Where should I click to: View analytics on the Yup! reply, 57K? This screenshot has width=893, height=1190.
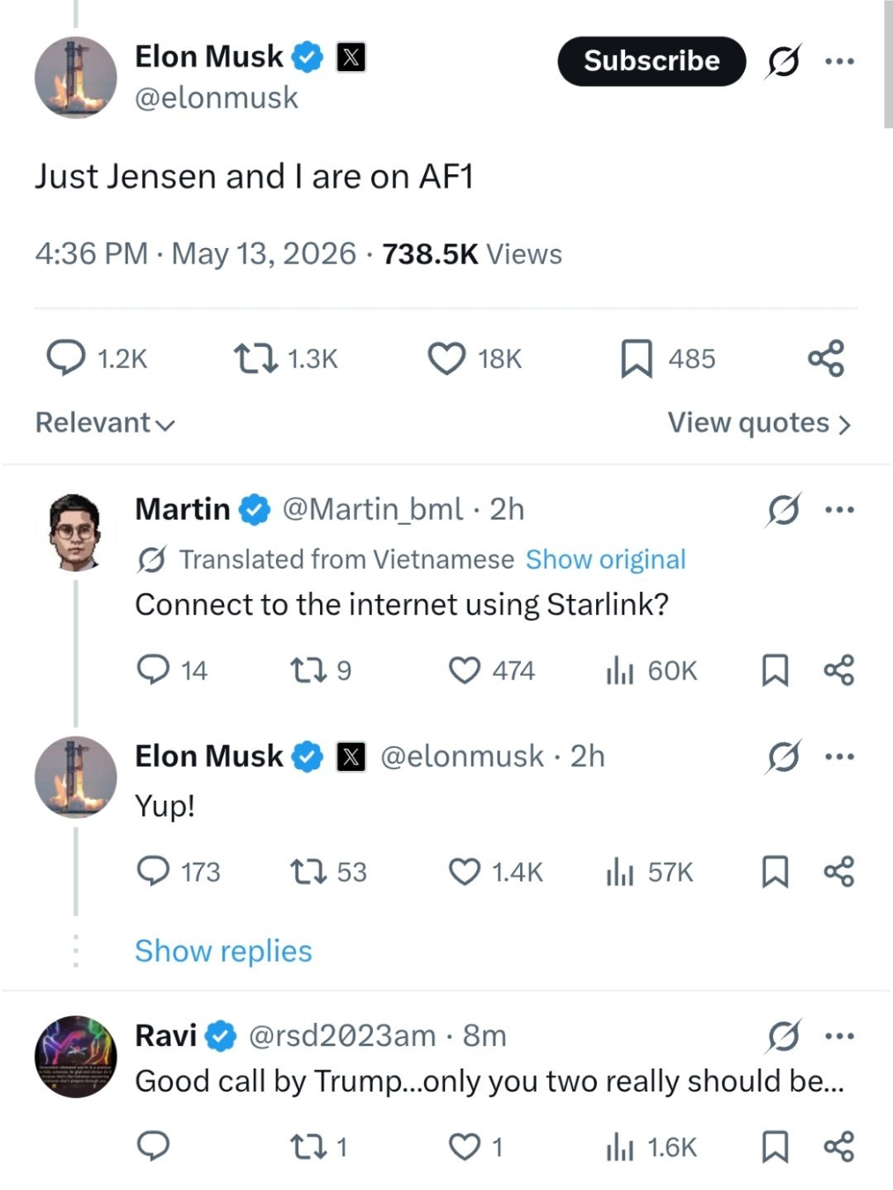pos(650,872)
